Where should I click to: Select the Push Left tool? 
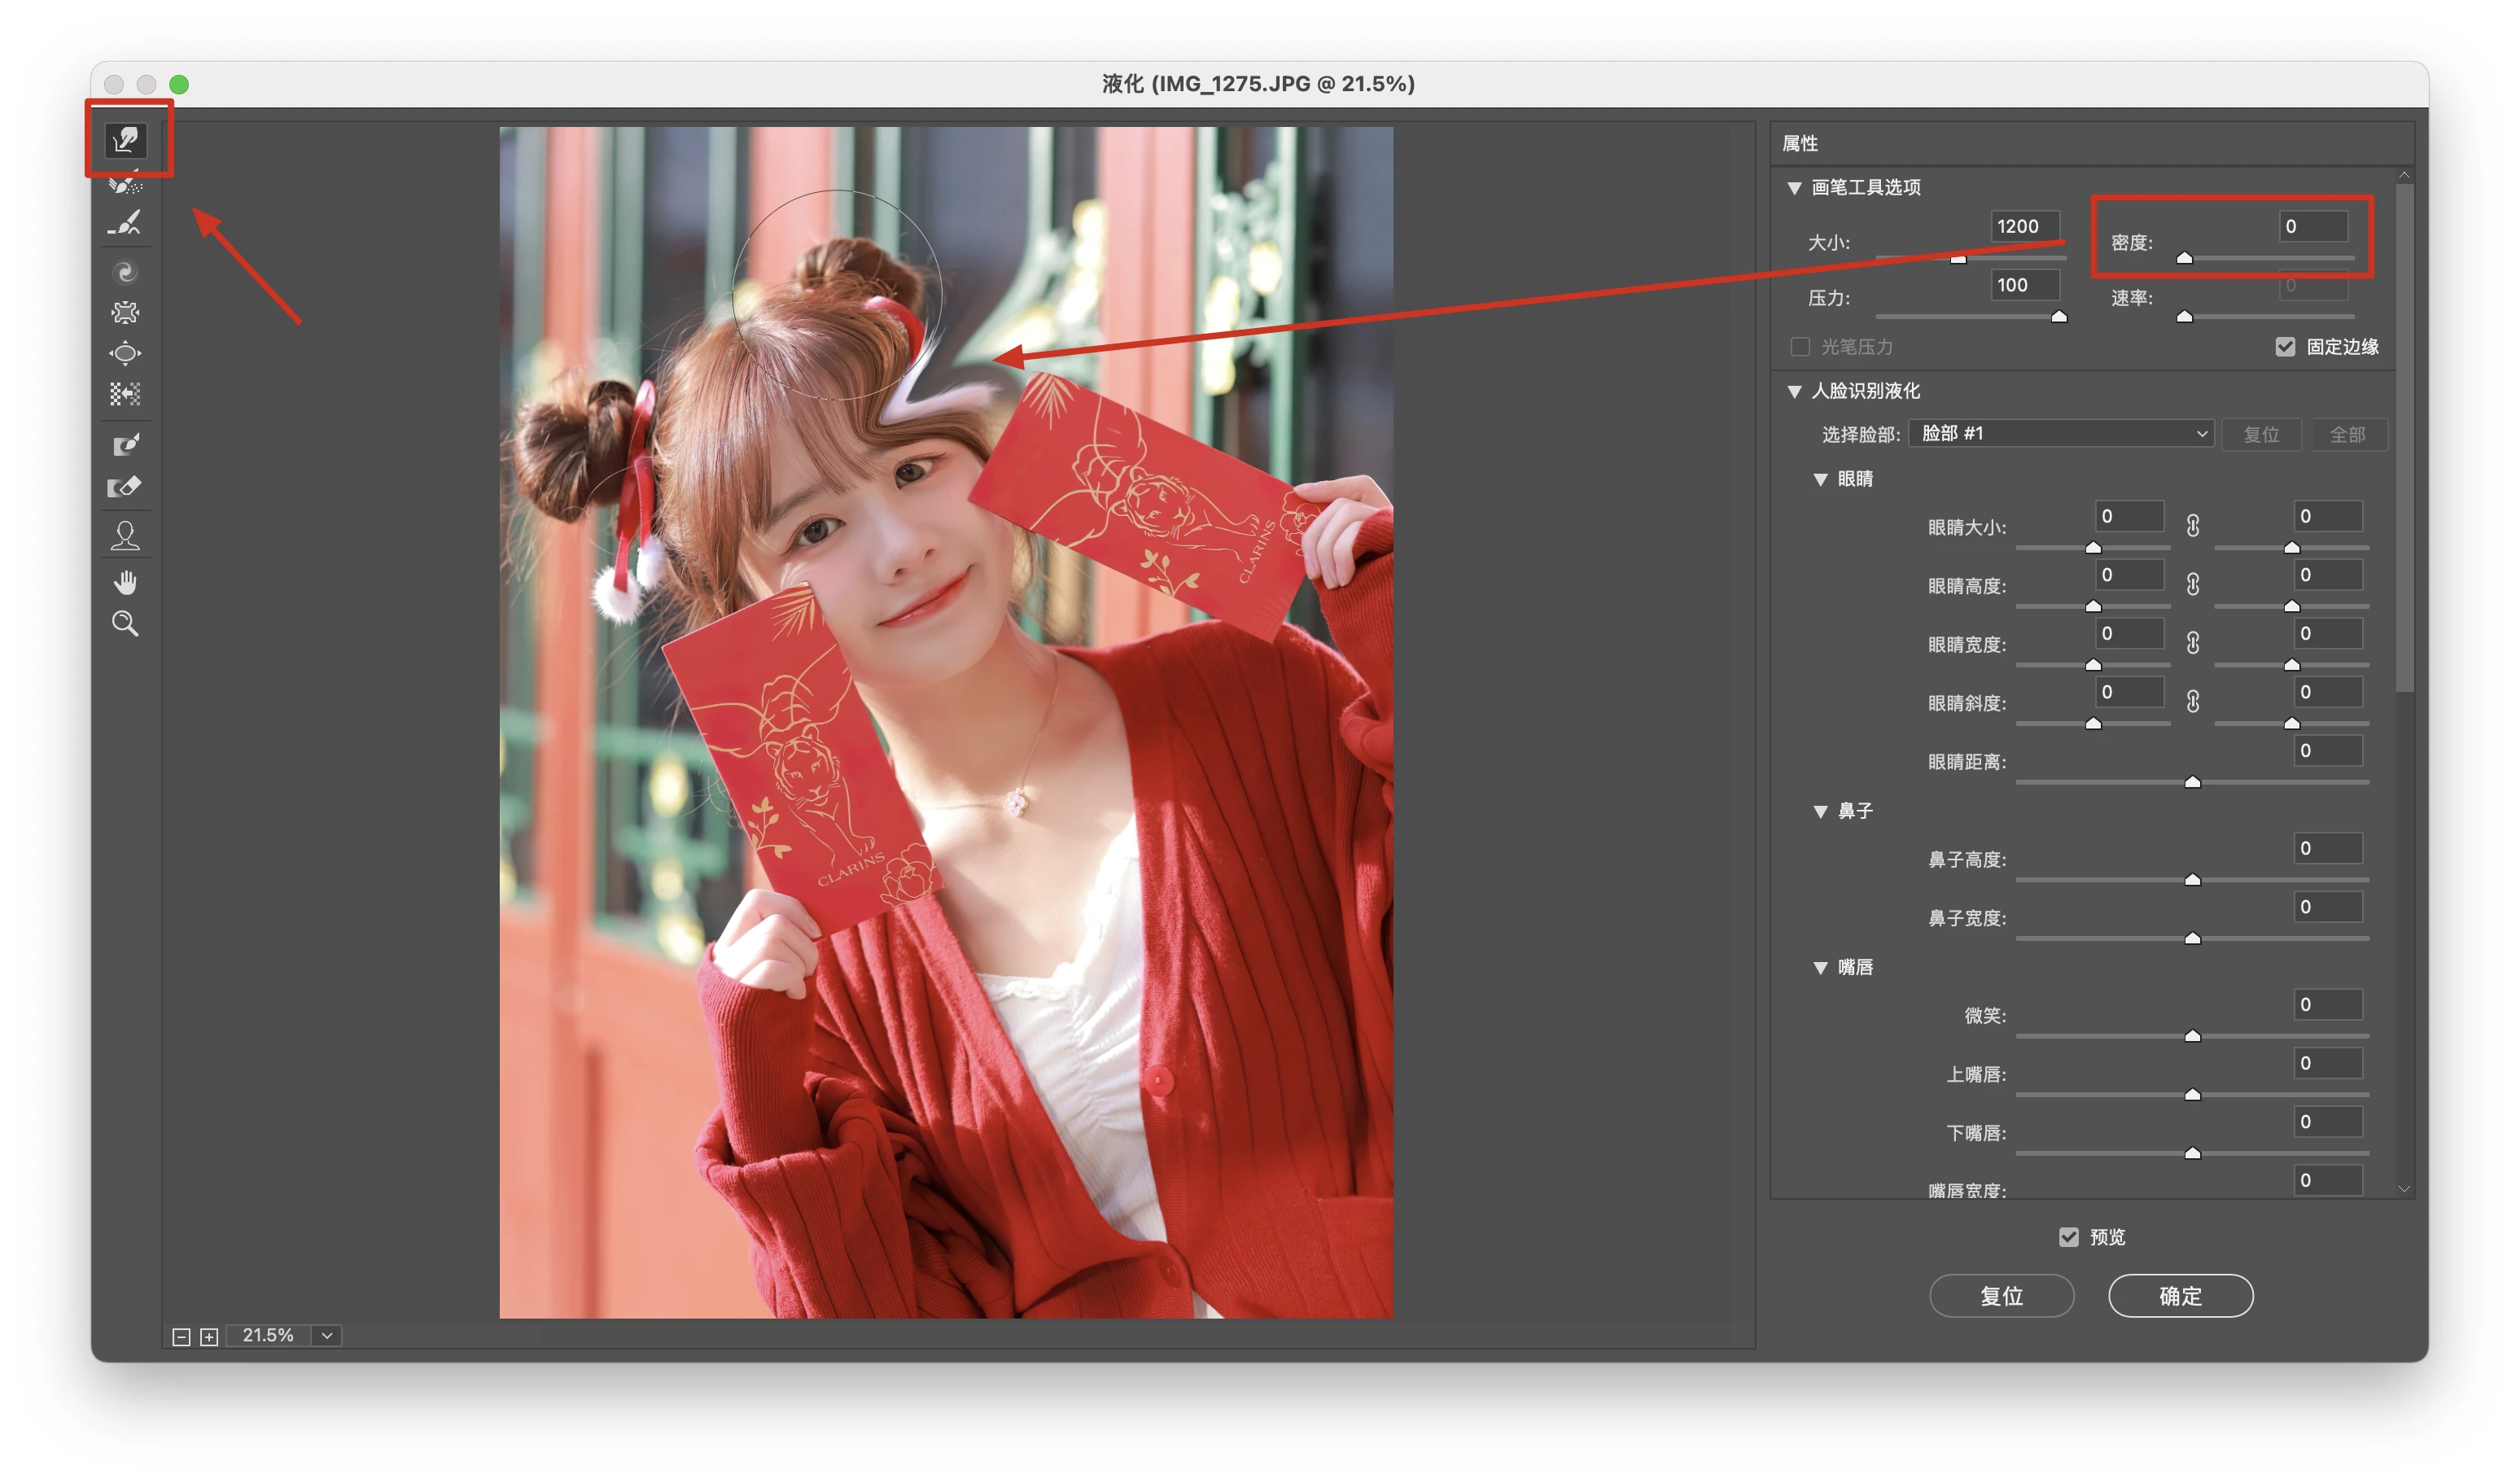point(126,394)
